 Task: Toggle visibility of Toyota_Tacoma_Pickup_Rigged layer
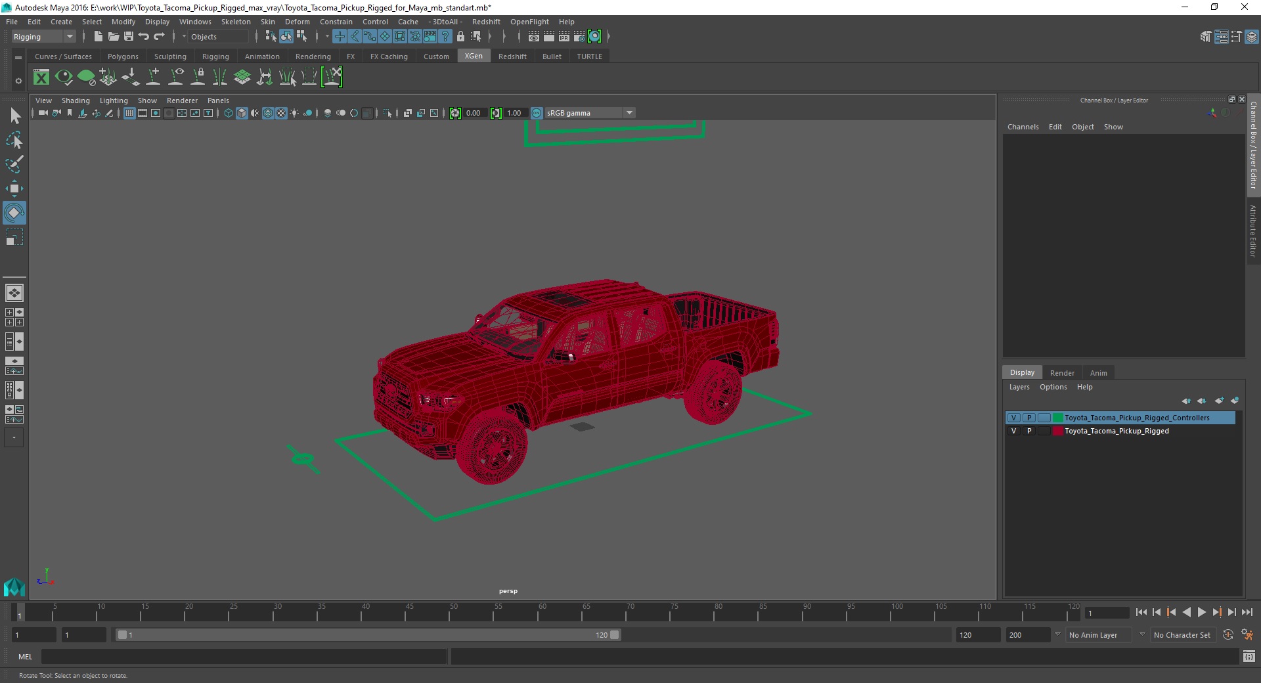(1014, 431)
